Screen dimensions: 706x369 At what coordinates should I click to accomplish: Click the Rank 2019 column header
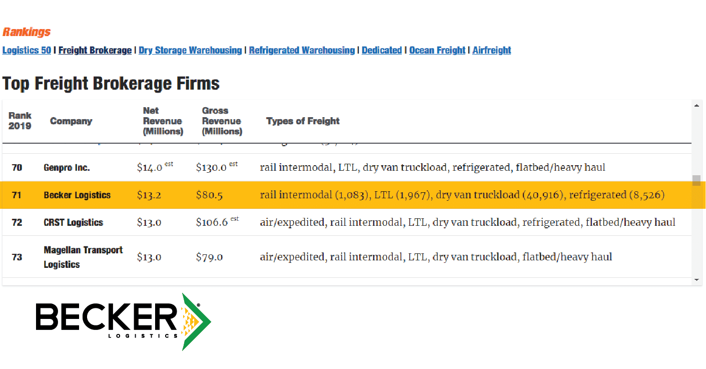(20, 121)
